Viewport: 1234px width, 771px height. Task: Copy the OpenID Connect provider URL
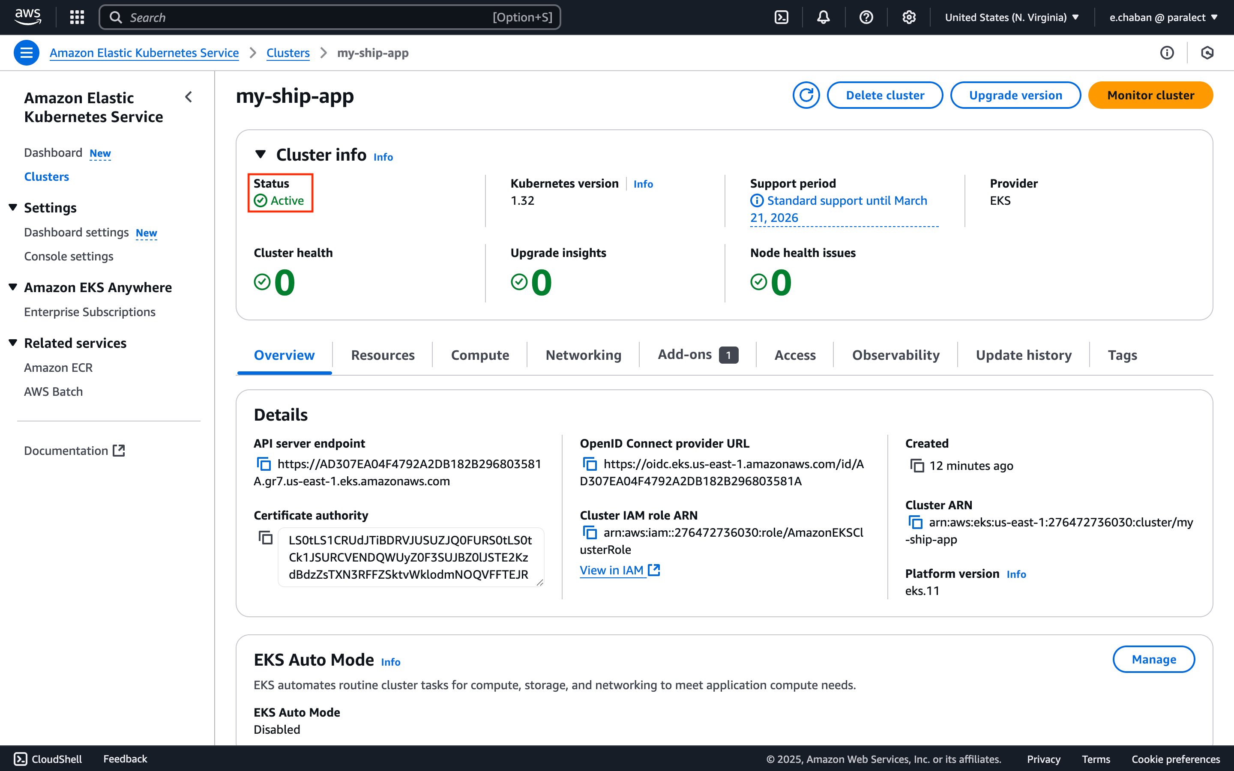tap(590, 464)
